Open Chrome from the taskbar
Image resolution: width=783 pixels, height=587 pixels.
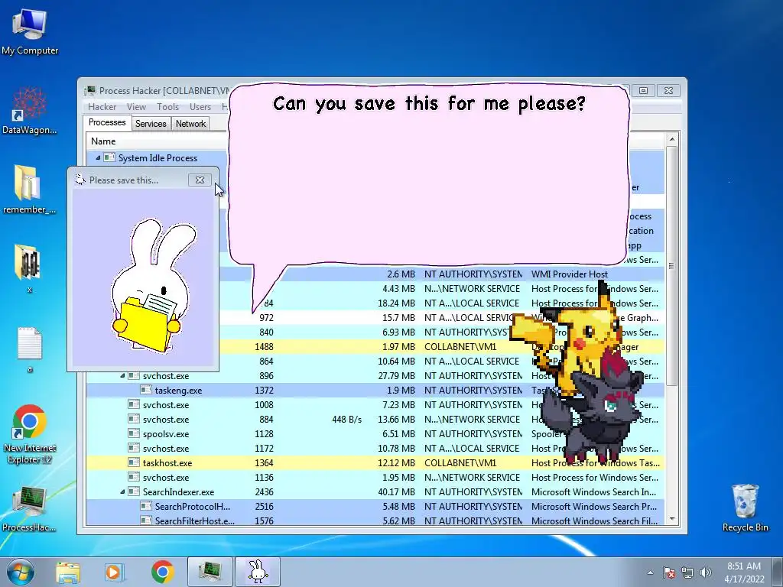tap(163, 572)
